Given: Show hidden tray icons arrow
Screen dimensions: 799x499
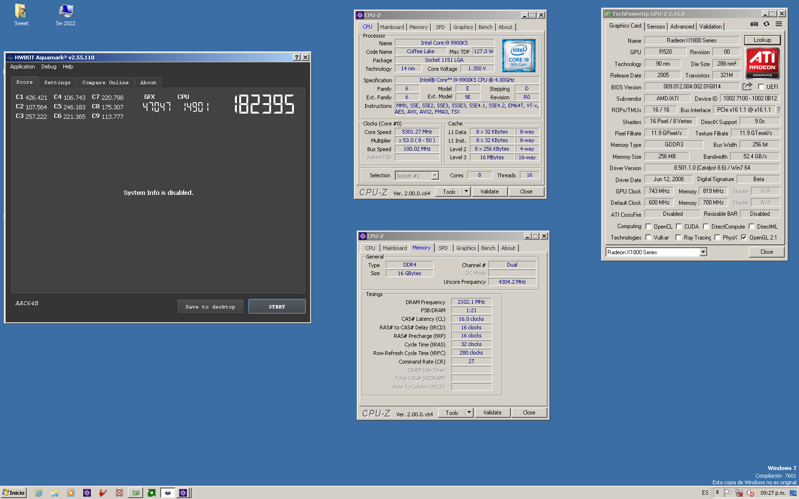Looking at the screenshot, I should [717, 492].
